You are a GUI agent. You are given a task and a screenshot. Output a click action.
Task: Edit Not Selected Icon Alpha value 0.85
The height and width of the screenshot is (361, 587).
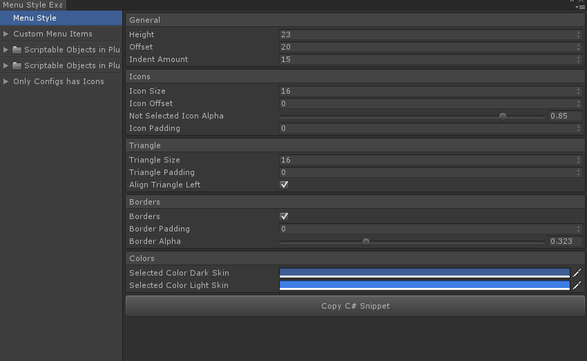[x=565, y=116]
